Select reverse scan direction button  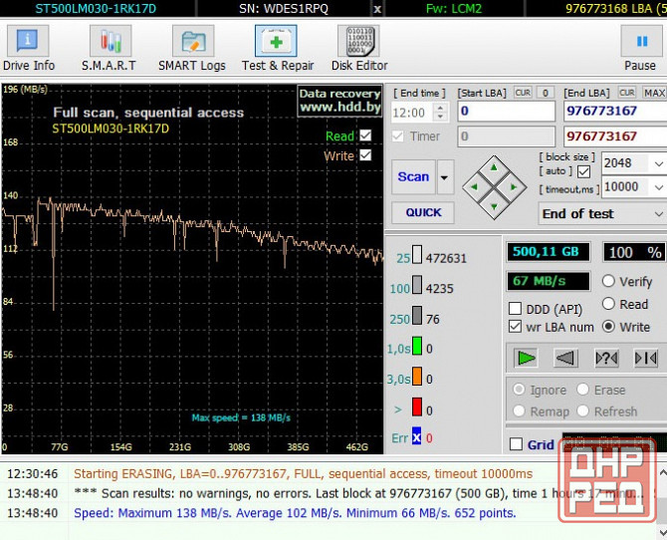point(565,358)
